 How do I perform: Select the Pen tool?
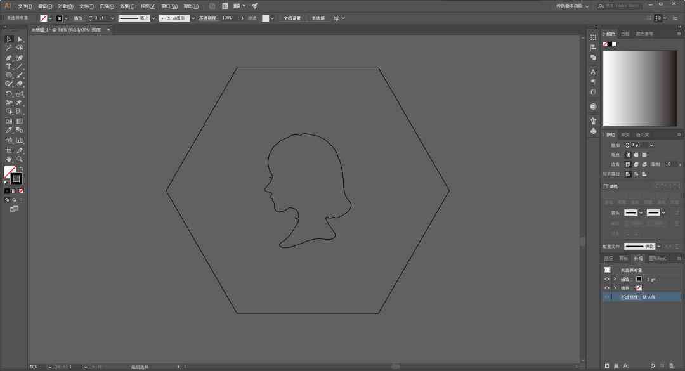pyautogui.click(x=9, y=58)
